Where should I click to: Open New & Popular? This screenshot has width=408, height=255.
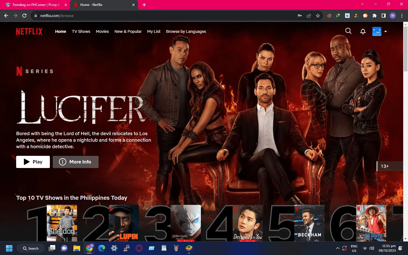(x=128, y=31)
